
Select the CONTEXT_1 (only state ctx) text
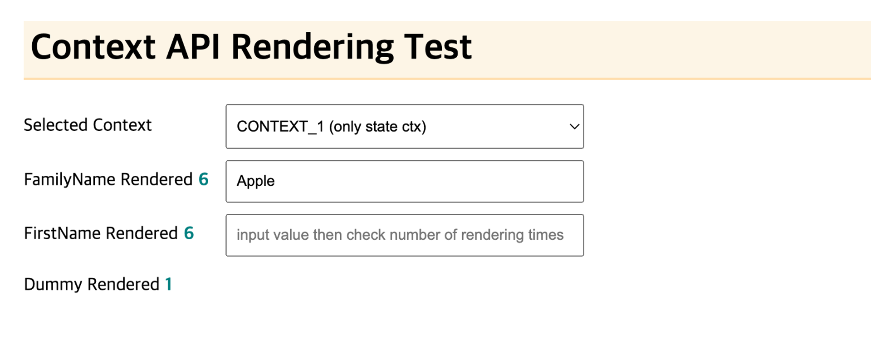tap(331, 126)
